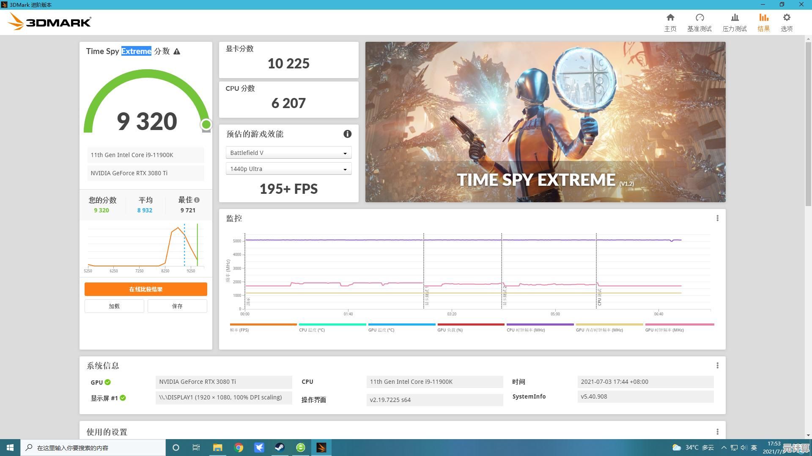Open the Benchmarks gauge icon
812x456 pixels.
click(699, 18)
